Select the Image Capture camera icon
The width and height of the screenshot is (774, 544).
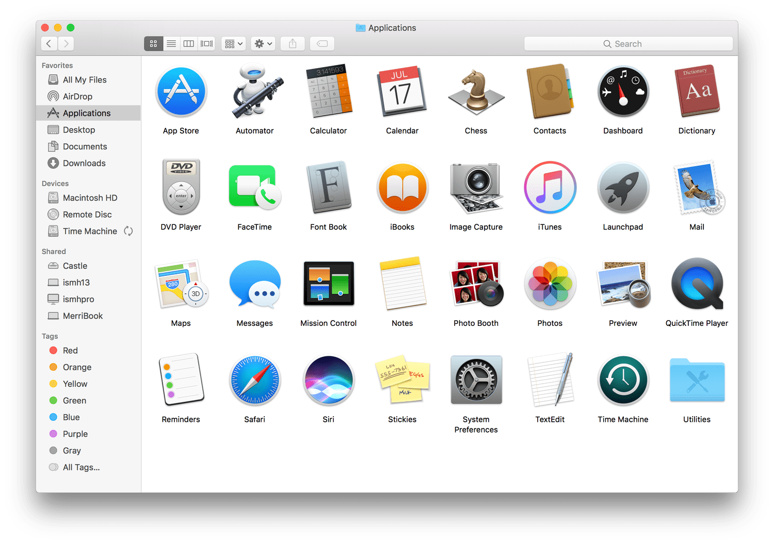click(x=476, y=188)
